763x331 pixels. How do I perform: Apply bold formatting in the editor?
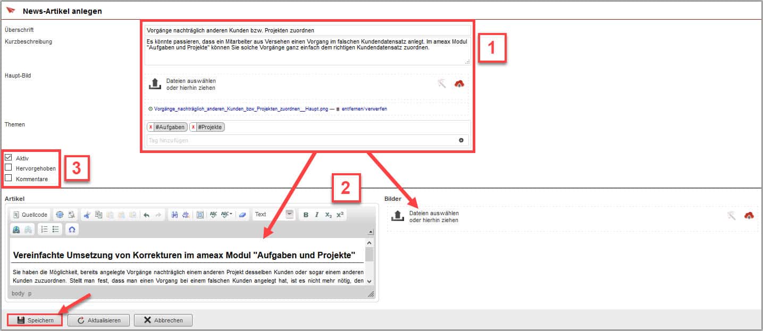[306, 215]
